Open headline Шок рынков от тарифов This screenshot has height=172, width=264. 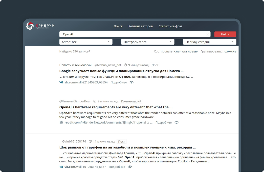[x=127, y=147]
